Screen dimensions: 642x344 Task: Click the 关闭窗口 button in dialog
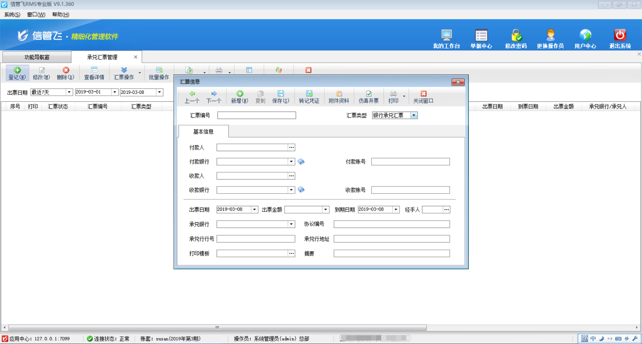(423, 97)
